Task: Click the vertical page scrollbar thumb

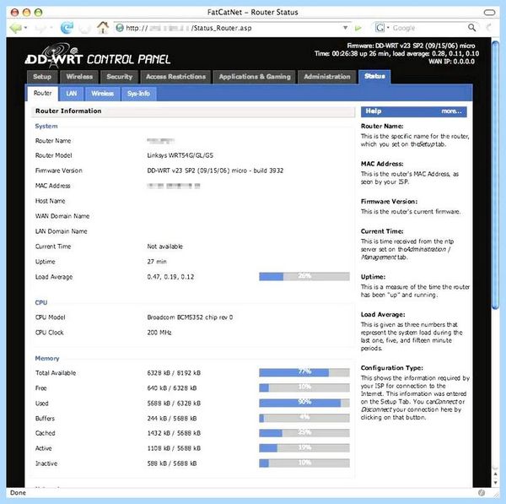Action: [495, 175]
